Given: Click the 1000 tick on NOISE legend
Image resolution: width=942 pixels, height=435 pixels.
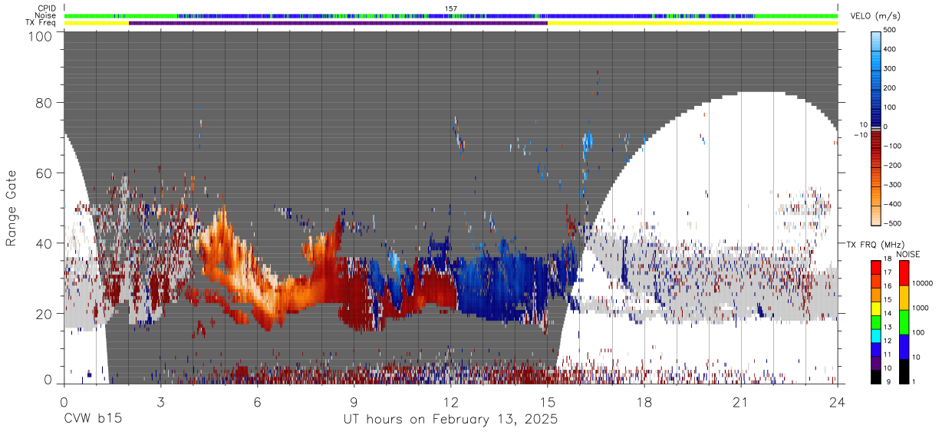Looking at the screenshot, I should point(921,308).
